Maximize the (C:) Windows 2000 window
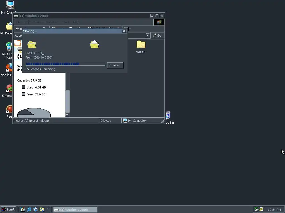 [157, 16]
